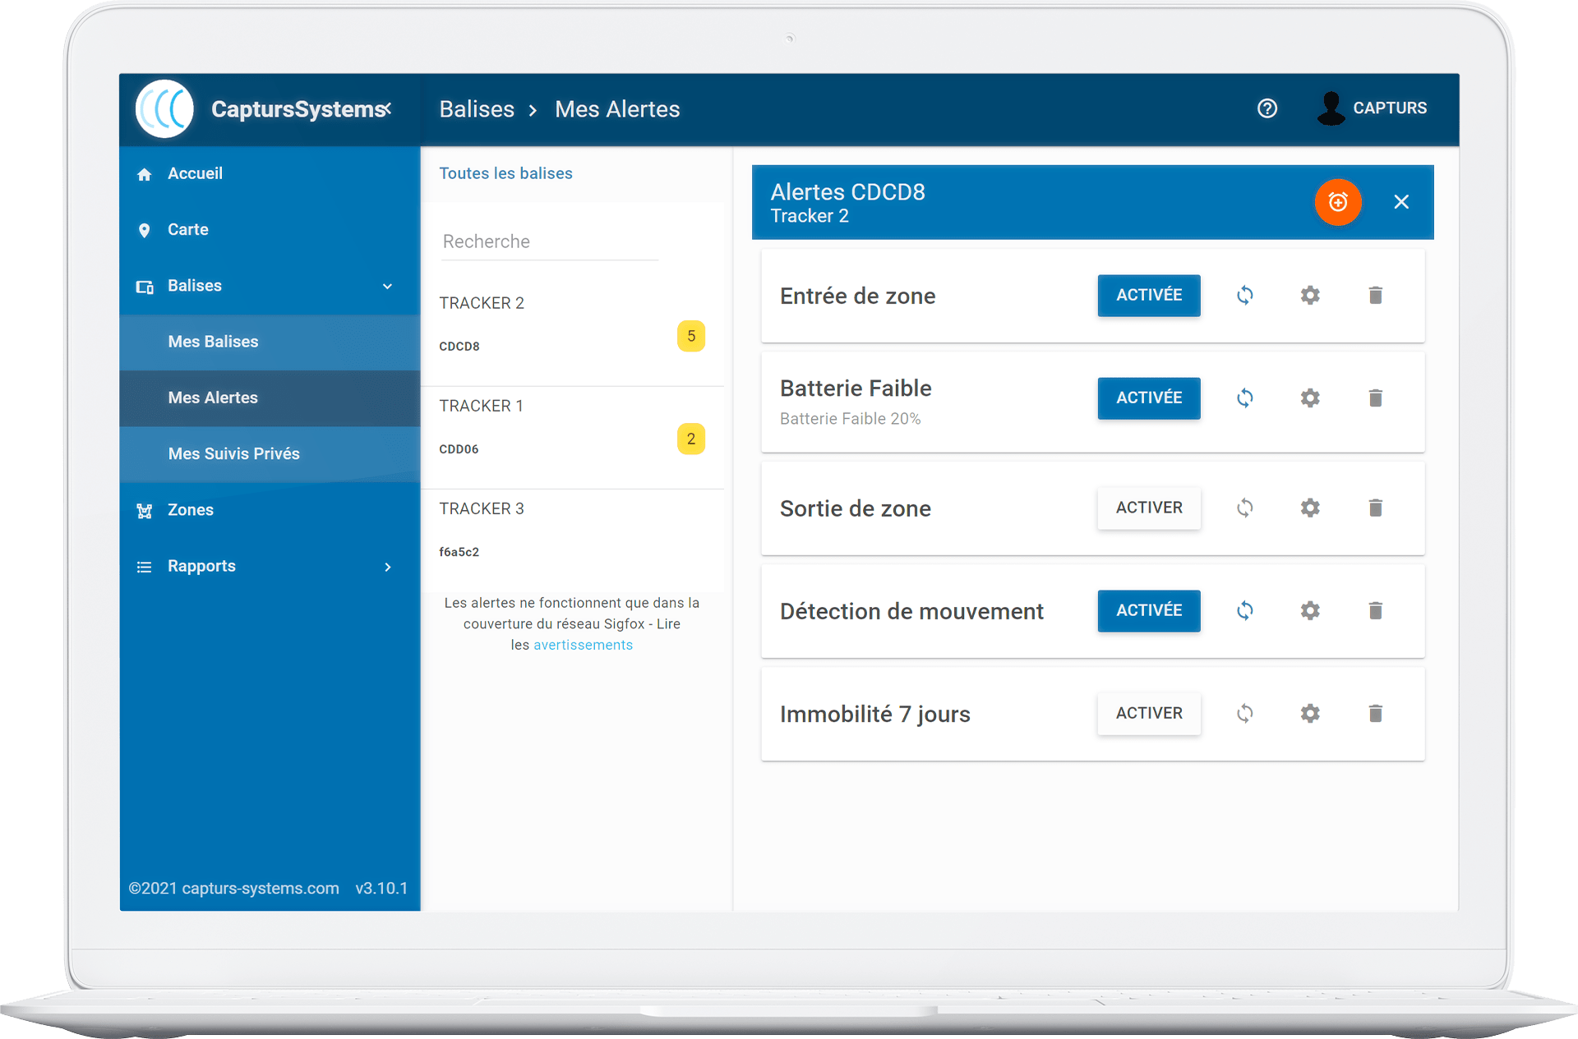The height and width of the screenshot is (1039, 1578).
Task: Open the avertissements link
Action: [x=583, y=646]
